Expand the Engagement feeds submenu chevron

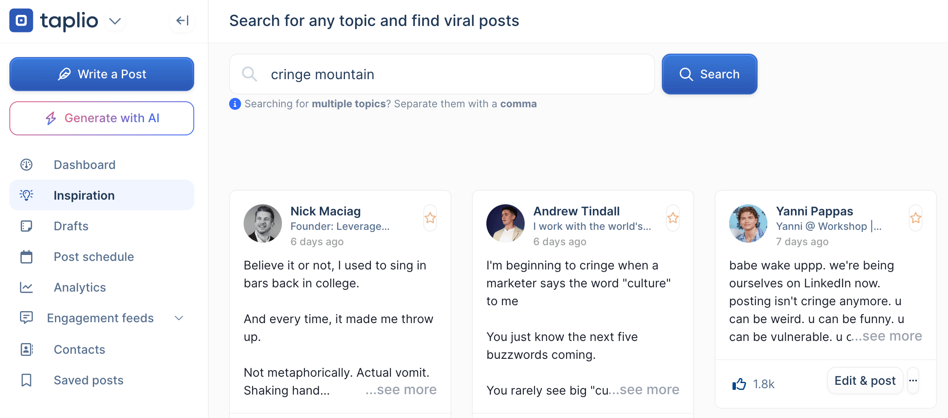(179, 318)
